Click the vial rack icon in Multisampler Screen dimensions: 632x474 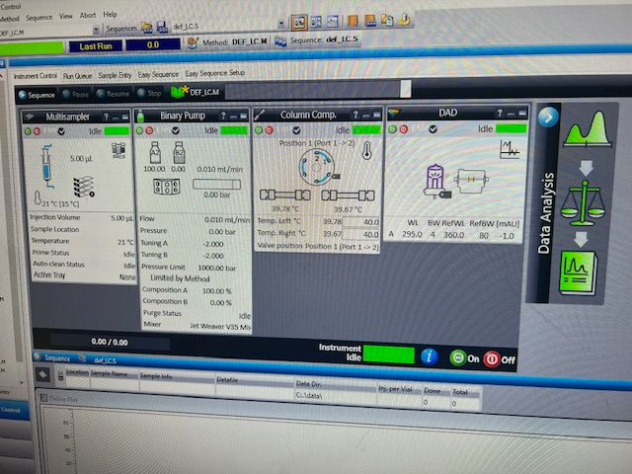pos(118,150)
